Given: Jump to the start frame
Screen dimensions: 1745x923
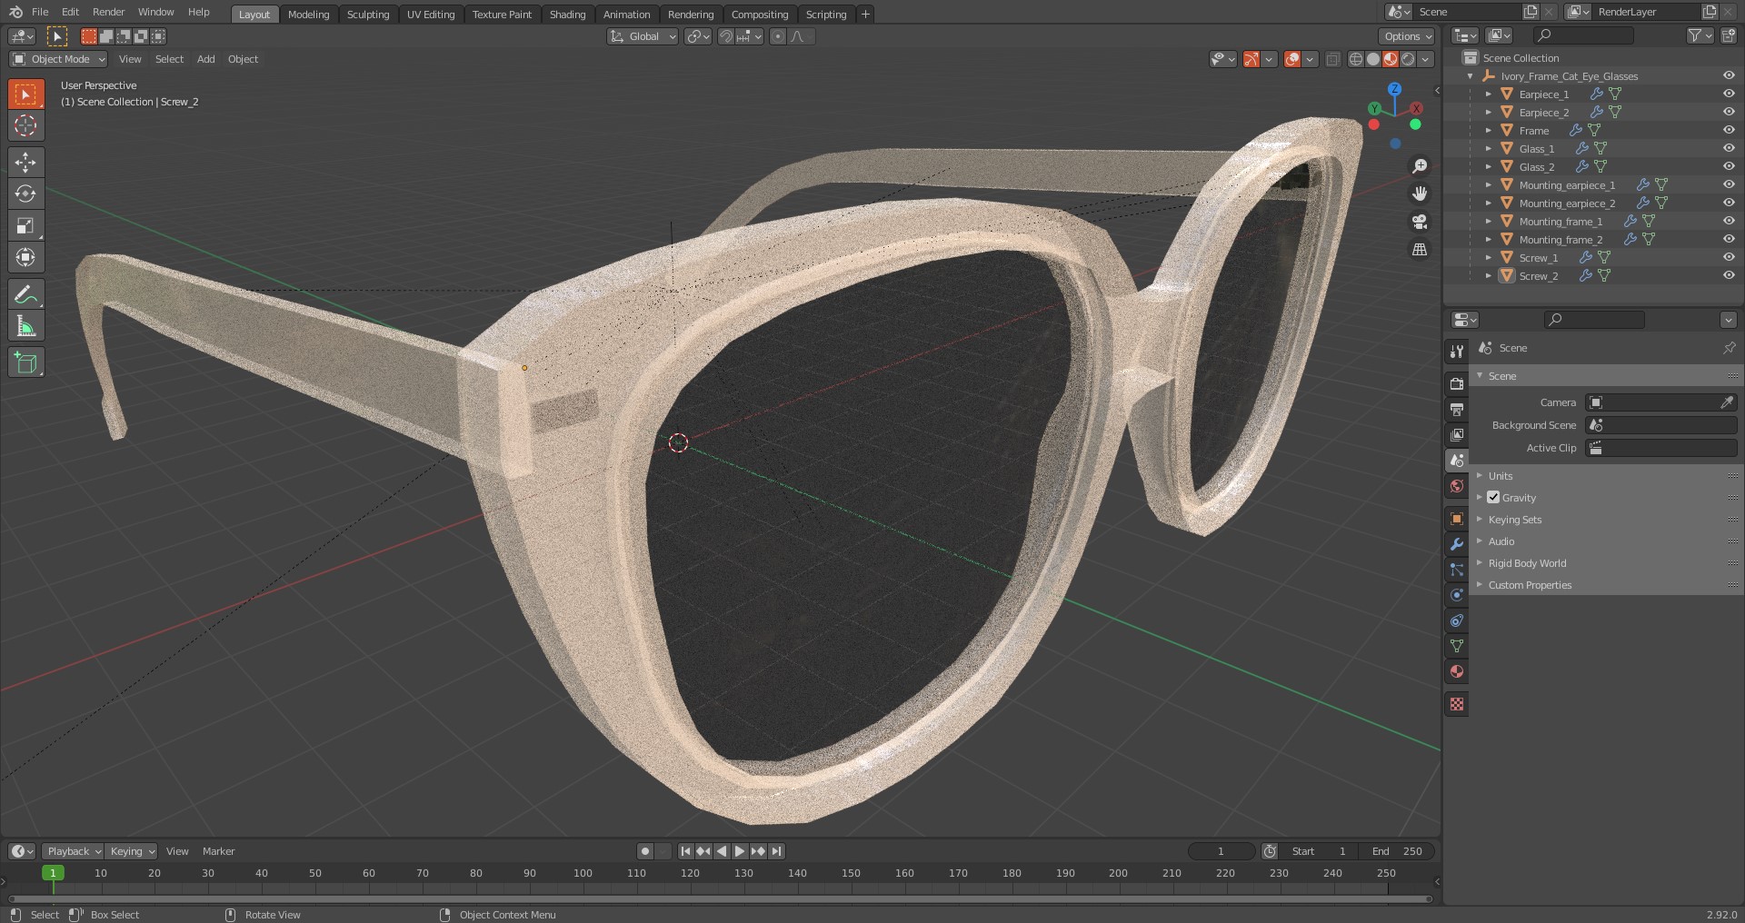Looking at the screenshot, I should (x=685, y=851).
